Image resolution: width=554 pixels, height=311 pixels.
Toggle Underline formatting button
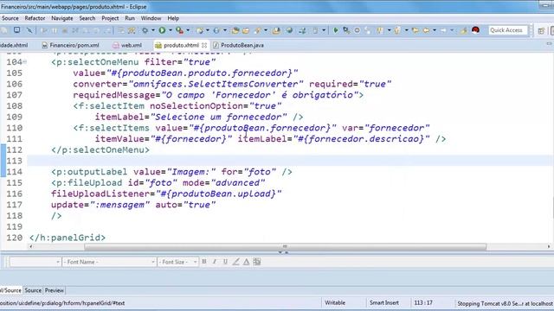point(225,262)
